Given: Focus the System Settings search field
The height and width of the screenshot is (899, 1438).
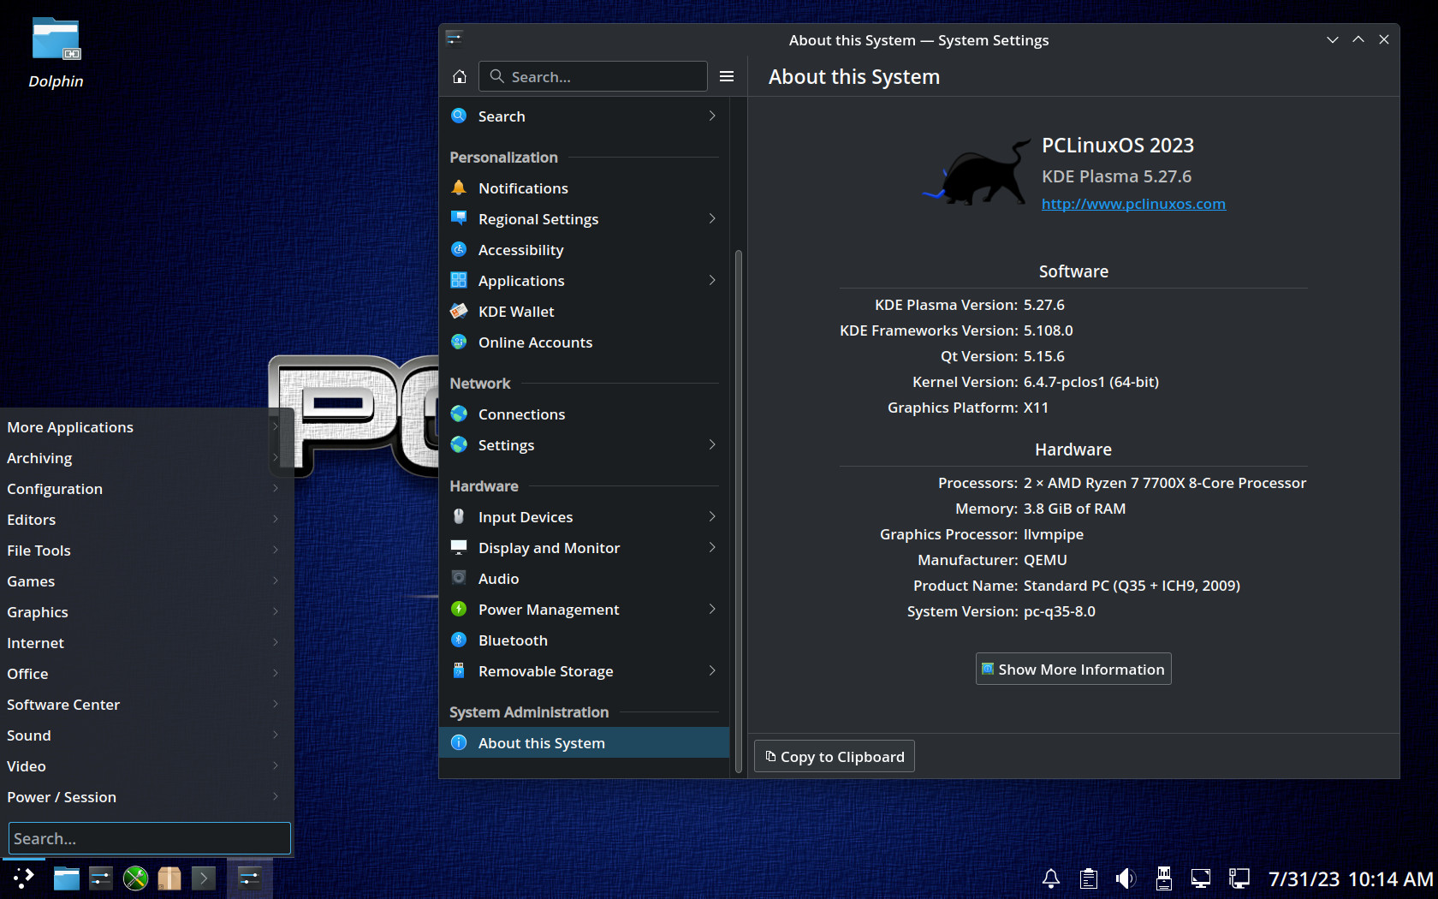Looking at the screenshot, I should click(593, 76).
